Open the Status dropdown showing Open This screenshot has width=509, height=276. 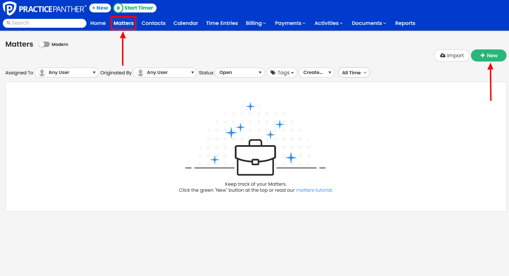pos(239,72)
